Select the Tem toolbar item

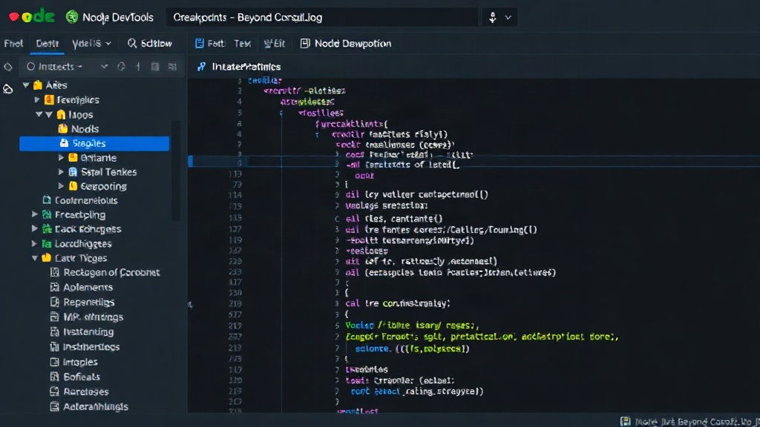[243, 44]
